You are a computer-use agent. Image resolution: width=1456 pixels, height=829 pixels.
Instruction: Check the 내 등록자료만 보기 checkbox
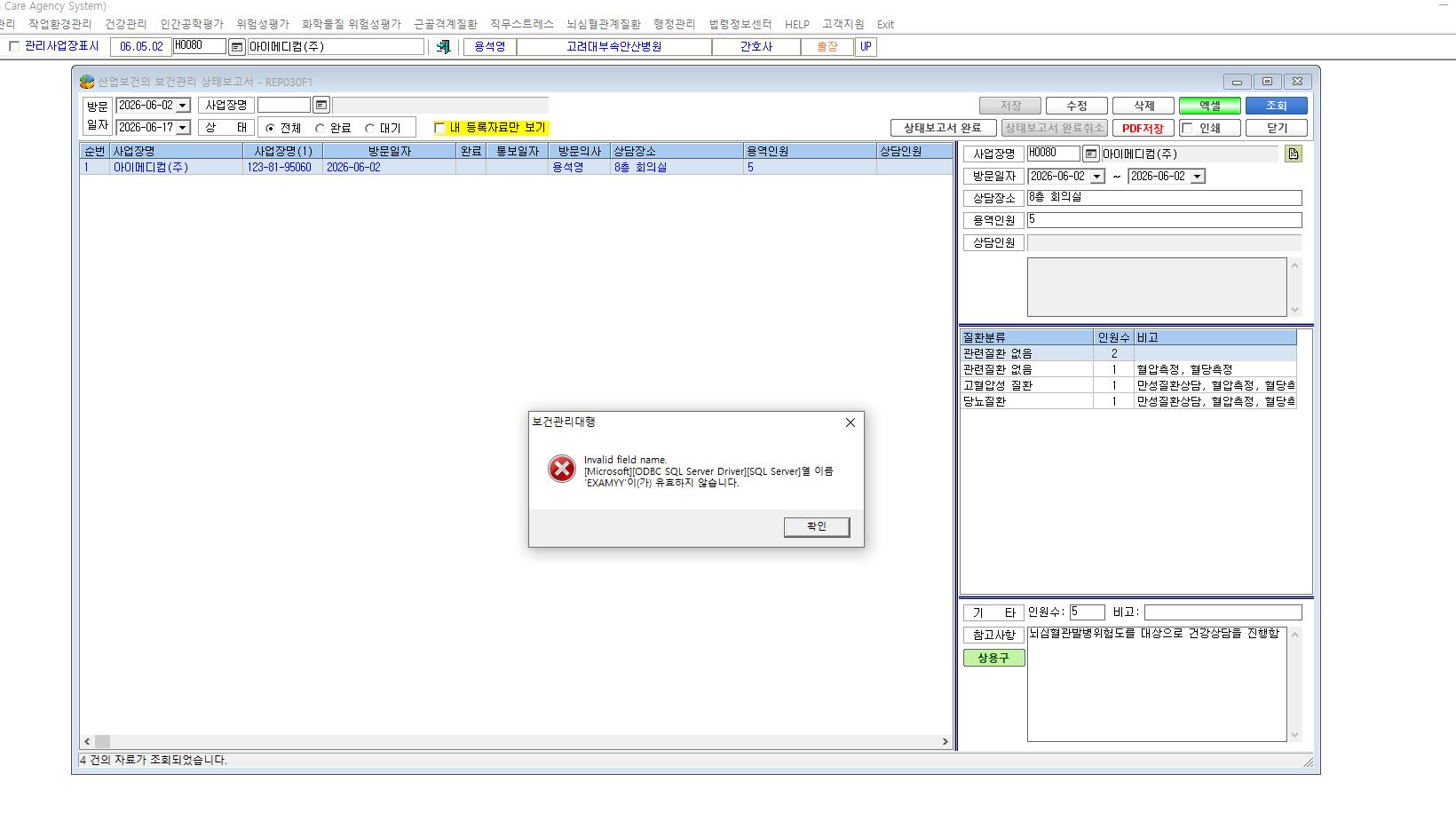(439, 128)
